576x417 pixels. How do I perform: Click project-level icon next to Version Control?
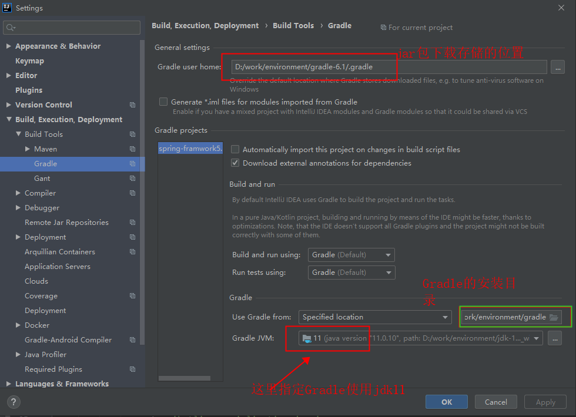(x=133, y=105)
